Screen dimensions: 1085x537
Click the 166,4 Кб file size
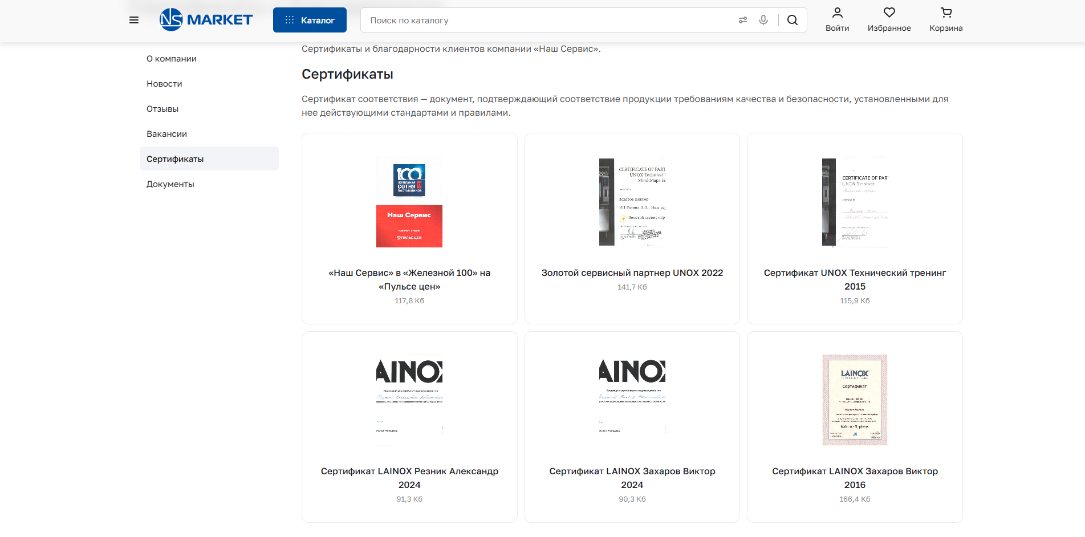pos(855,499)
